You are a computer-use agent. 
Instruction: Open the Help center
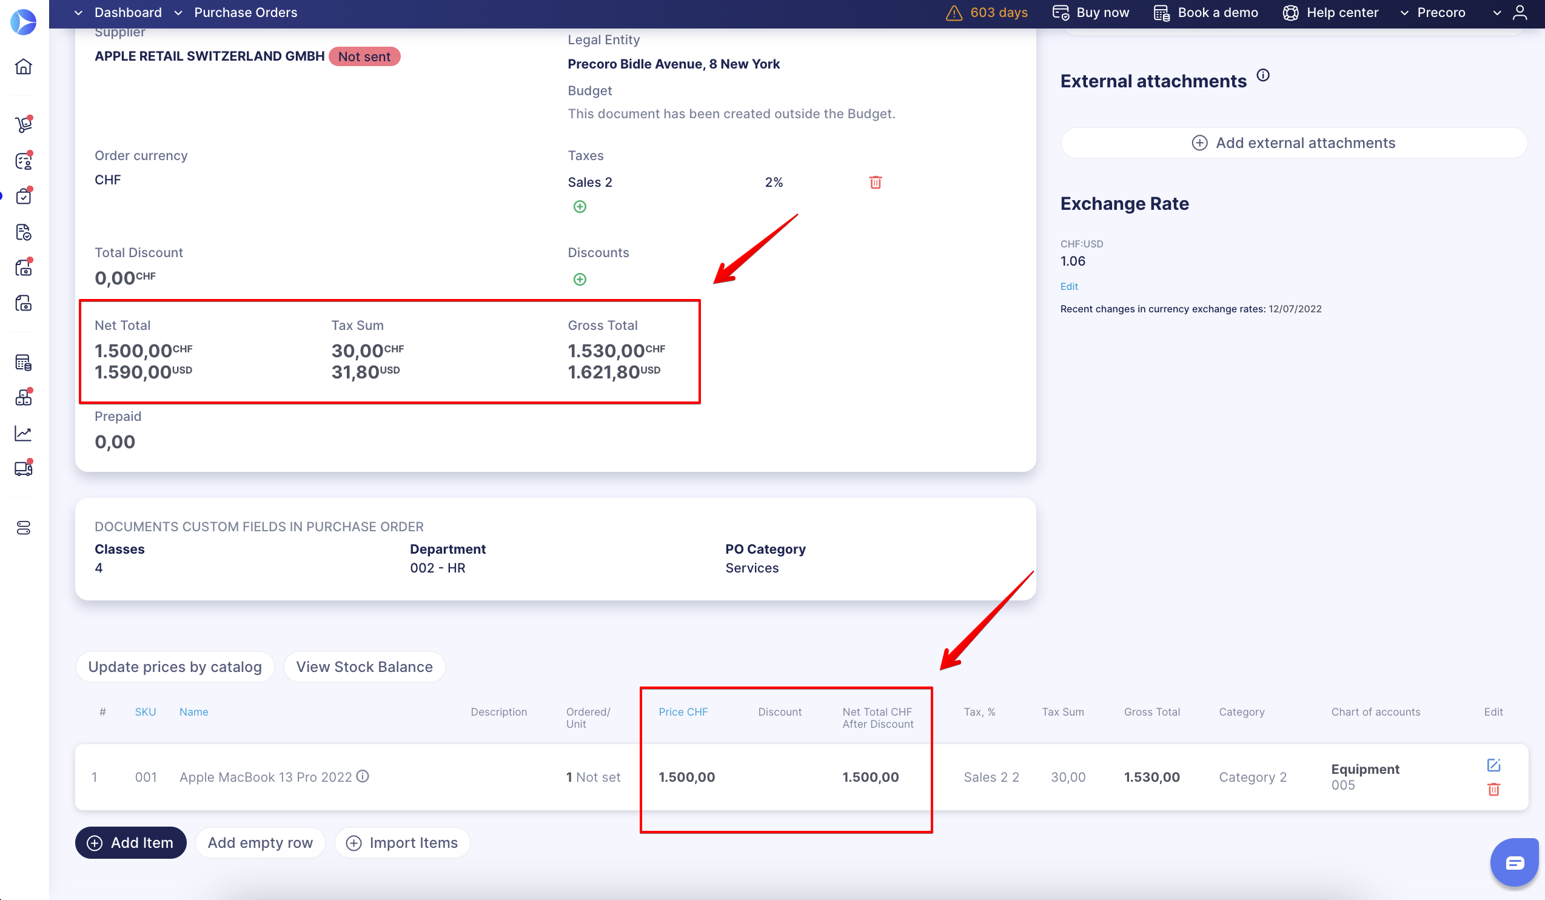tap(1330, 12)
